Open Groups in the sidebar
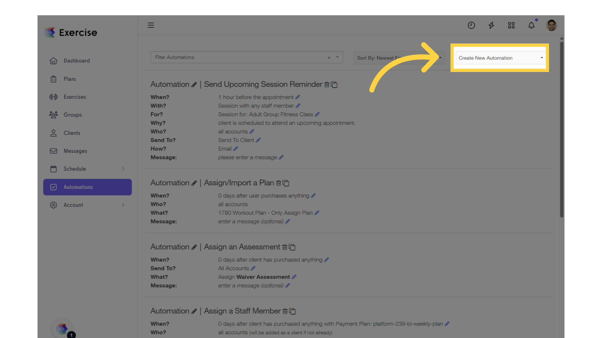602x338 pixels. [87, 115]
